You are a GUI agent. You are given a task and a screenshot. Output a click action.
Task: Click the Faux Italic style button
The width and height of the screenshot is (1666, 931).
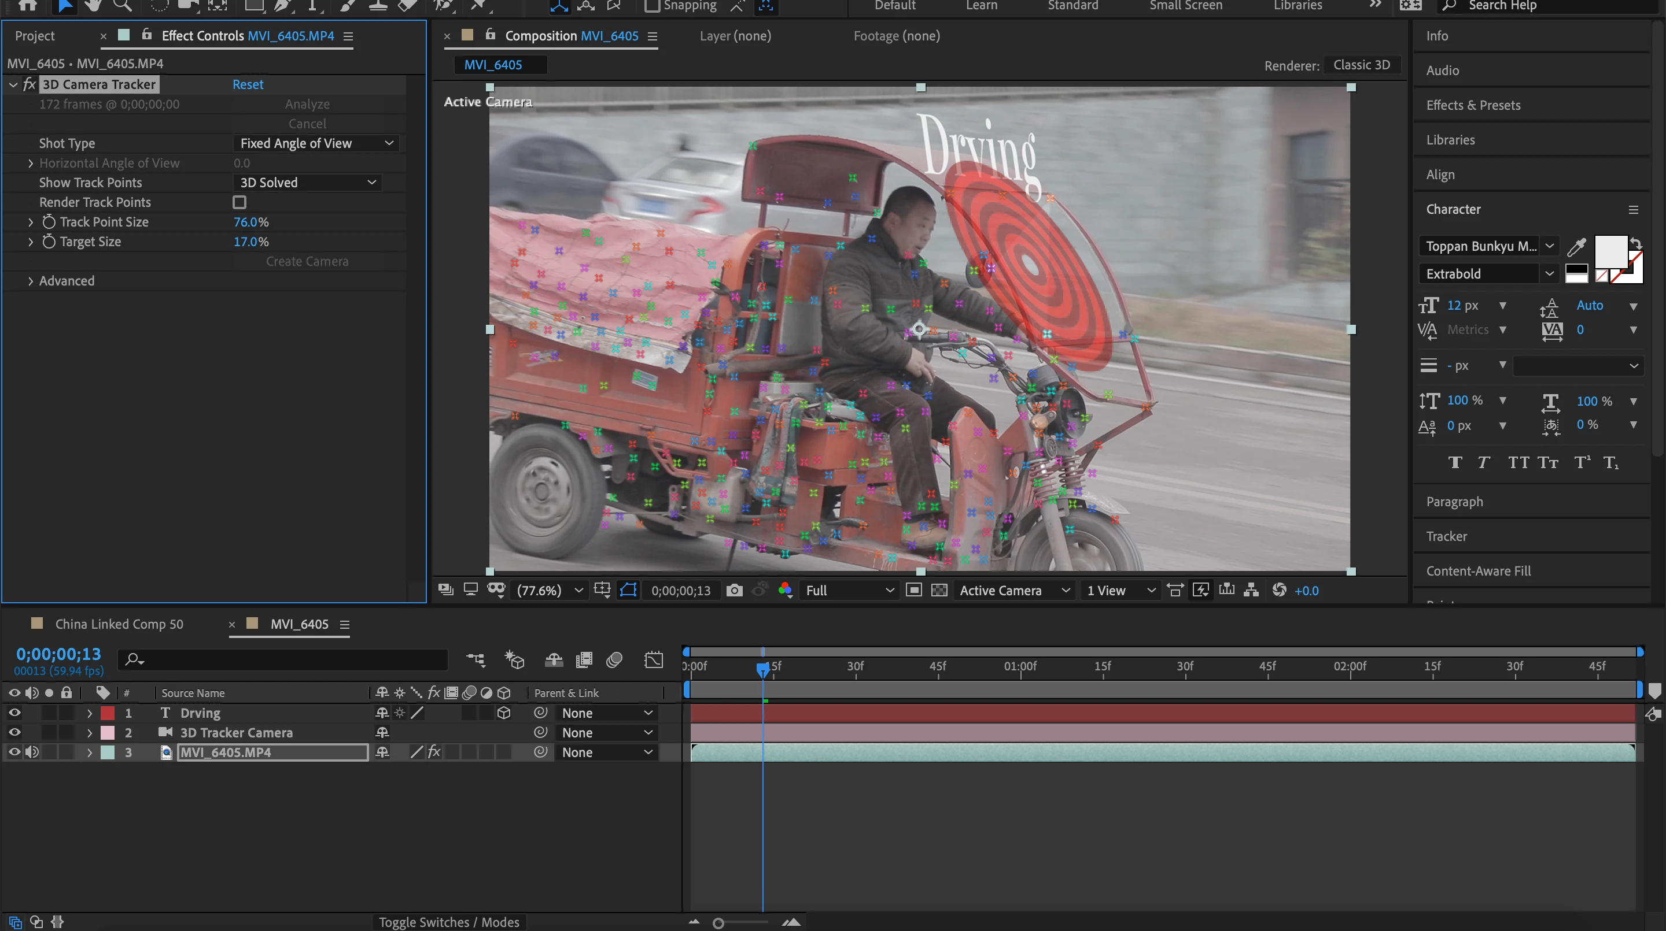(1483, 462)
